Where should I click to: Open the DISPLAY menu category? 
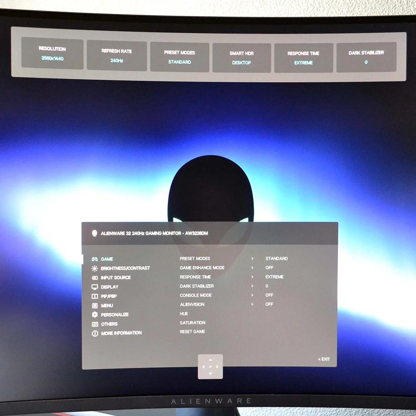coord(109,287)
